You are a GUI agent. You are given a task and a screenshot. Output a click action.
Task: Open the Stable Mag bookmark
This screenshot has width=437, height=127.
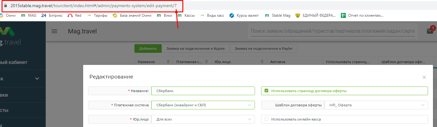[278, 15]
